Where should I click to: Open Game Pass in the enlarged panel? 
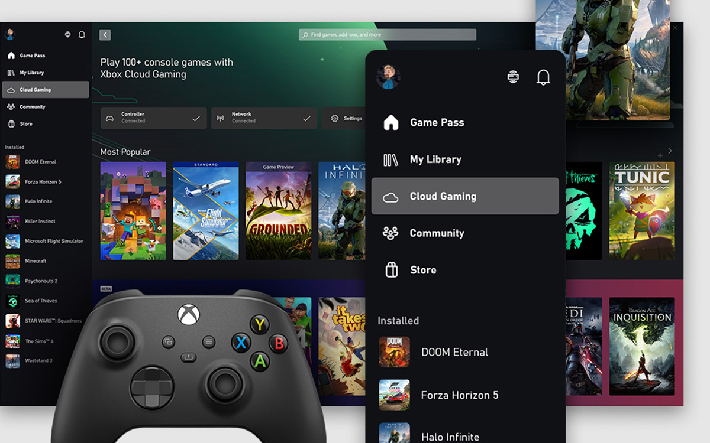[465, 122]
